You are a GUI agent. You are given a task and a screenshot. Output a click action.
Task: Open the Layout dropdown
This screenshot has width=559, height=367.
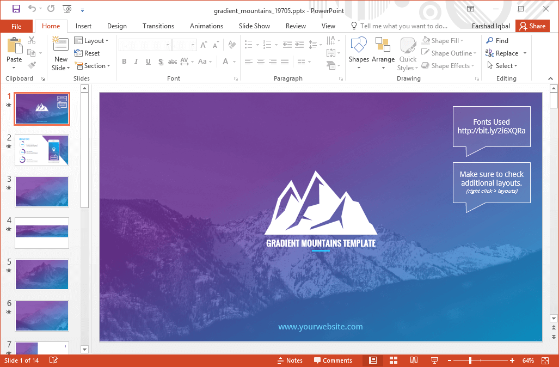coord(93,40)
